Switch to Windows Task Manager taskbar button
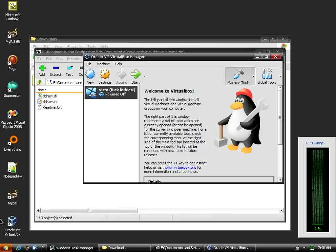 72,248
